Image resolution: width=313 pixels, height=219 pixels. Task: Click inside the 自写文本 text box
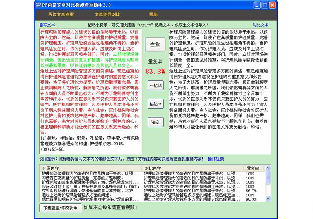(x=91, y=92)
